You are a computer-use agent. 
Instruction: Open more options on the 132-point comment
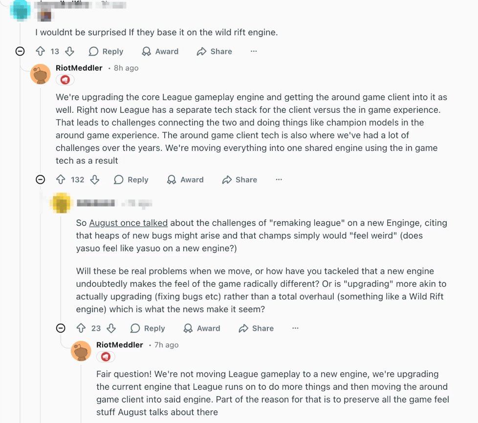pyautogui.click(x=279, y=180)
